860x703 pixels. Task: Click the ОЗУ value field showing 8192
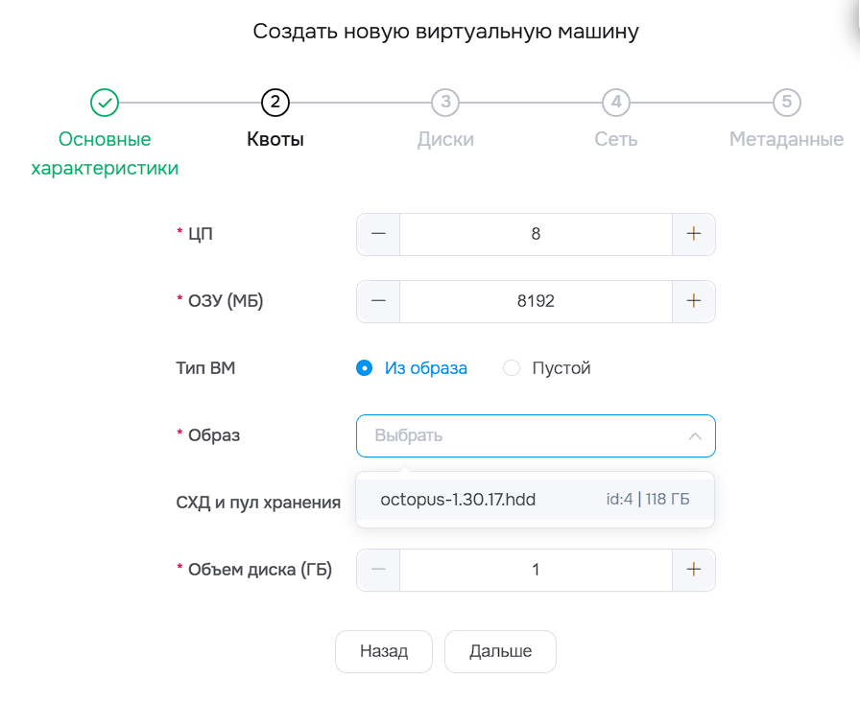click(x=535, y=301)
